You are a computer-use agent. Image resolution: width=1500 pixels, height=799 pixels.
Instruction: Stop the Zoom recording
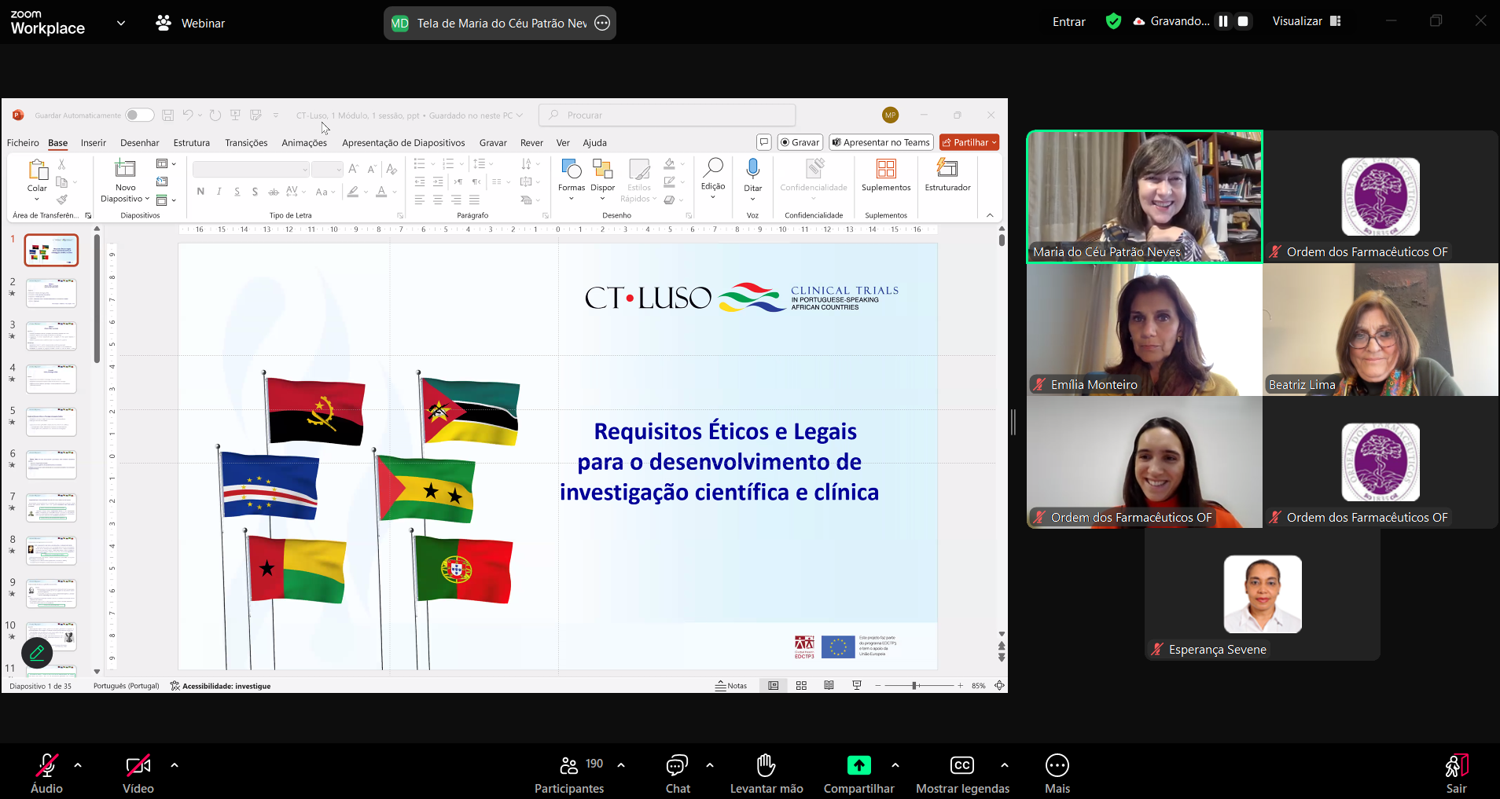coord(1243,21)
